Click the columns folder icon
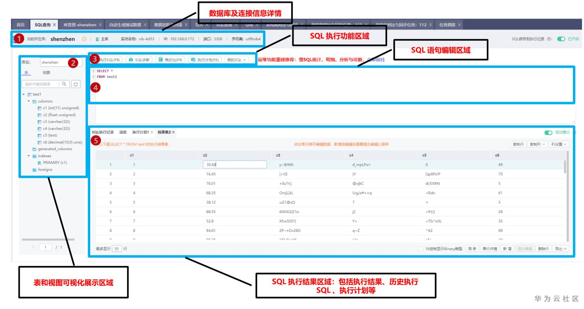 pos(34,101)
